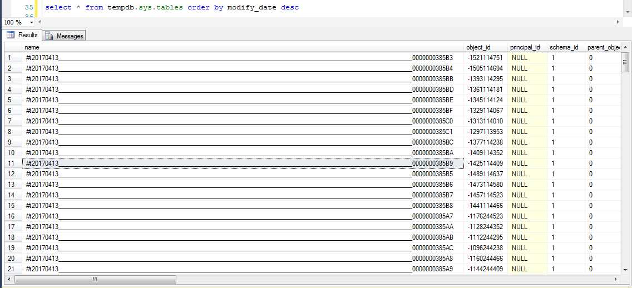Select row header number 1
The image size is (632, 288).
tap(13, 58)
